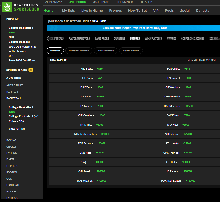Screen dimensions: 220x202
Task: Open College Basketball under Popular
Action: pyautogui.click(x=21, y=28)
